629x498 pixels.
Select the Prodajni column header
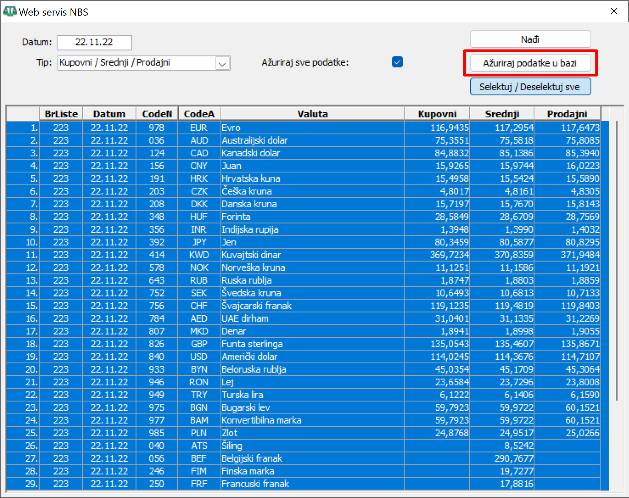(567, 114)
